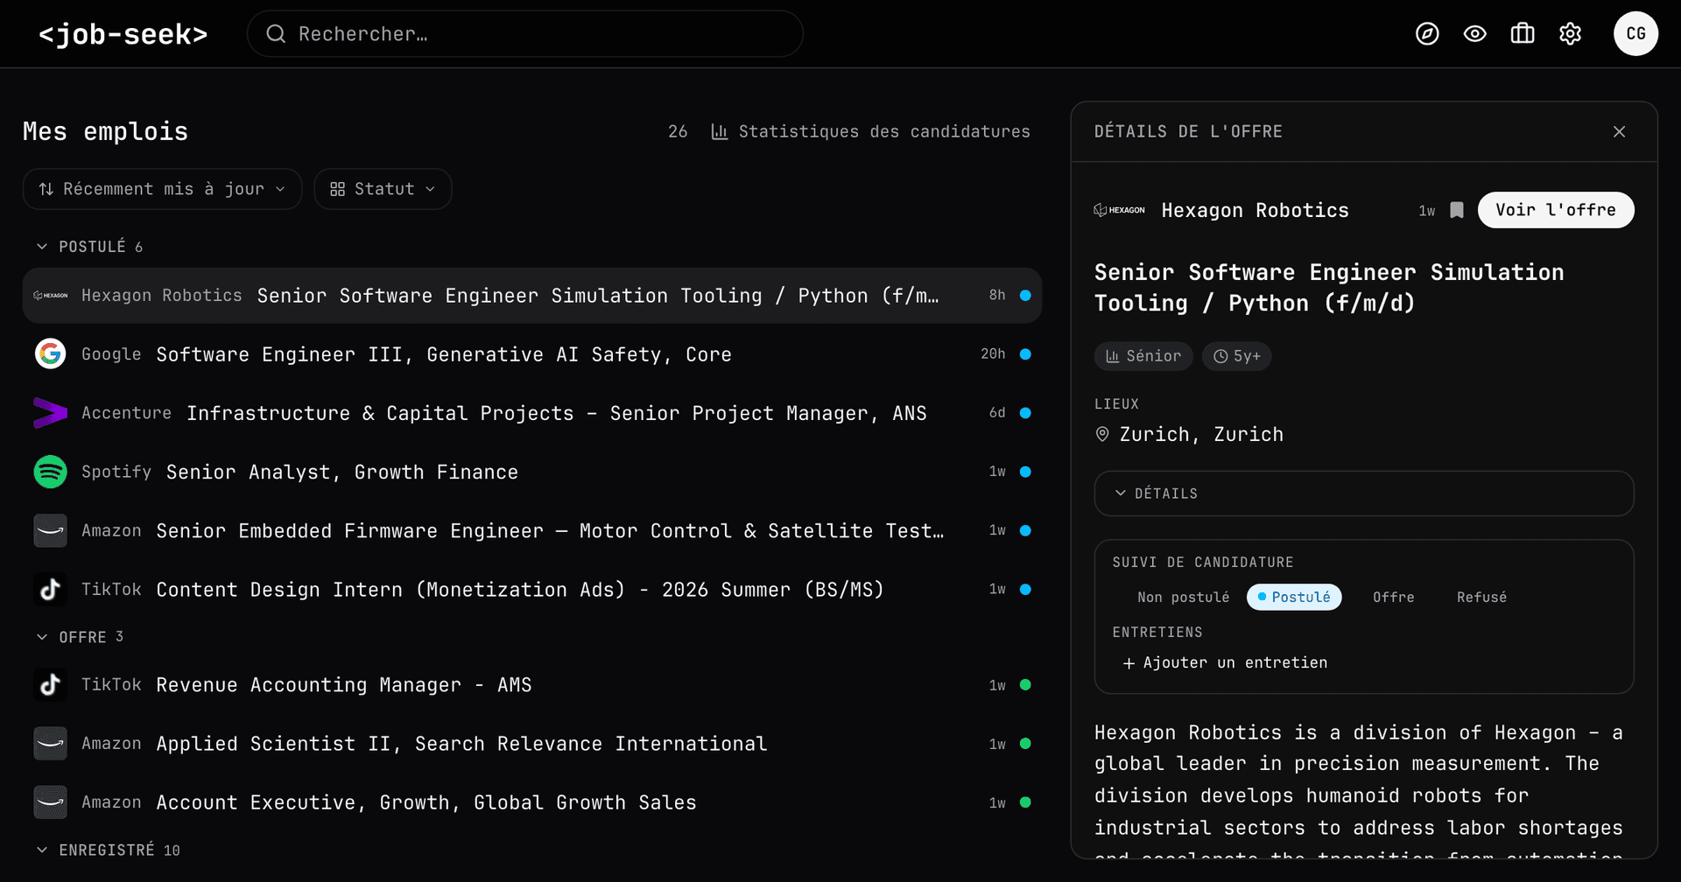This screenshot has width=1681, height=882.
Task: Click the 'Mes emplois' heading
Action: coord(105,131)
